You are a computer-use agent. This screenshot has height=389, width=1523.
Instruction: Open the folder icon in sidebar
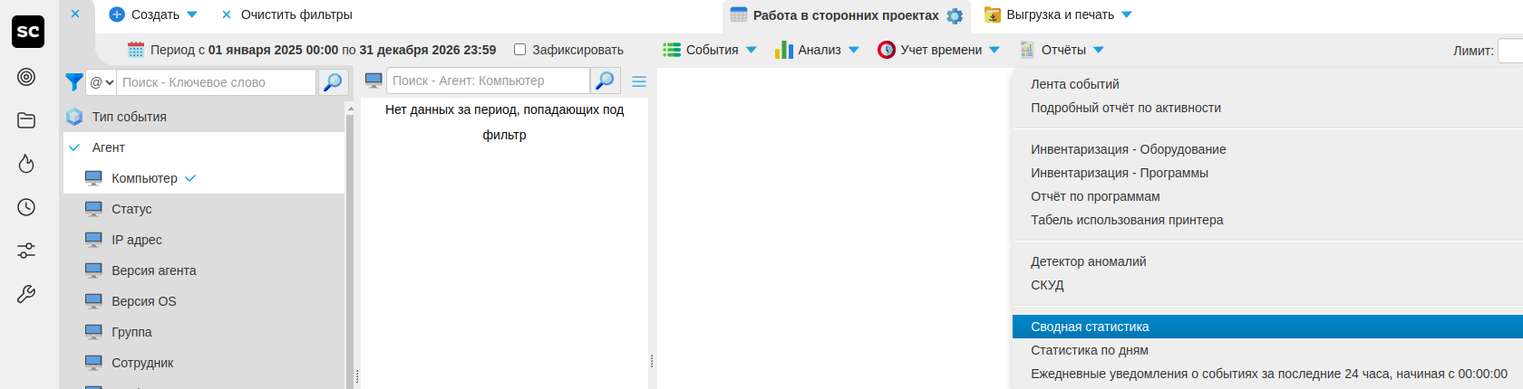point(26,120)
